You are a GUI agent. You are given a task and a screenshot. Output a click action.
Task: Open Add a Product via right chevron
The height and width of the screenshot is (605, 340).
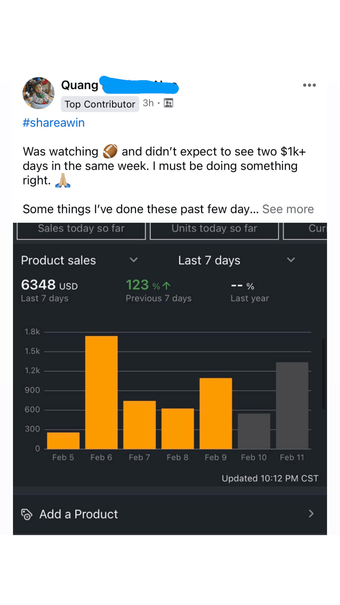click(311, 514)
